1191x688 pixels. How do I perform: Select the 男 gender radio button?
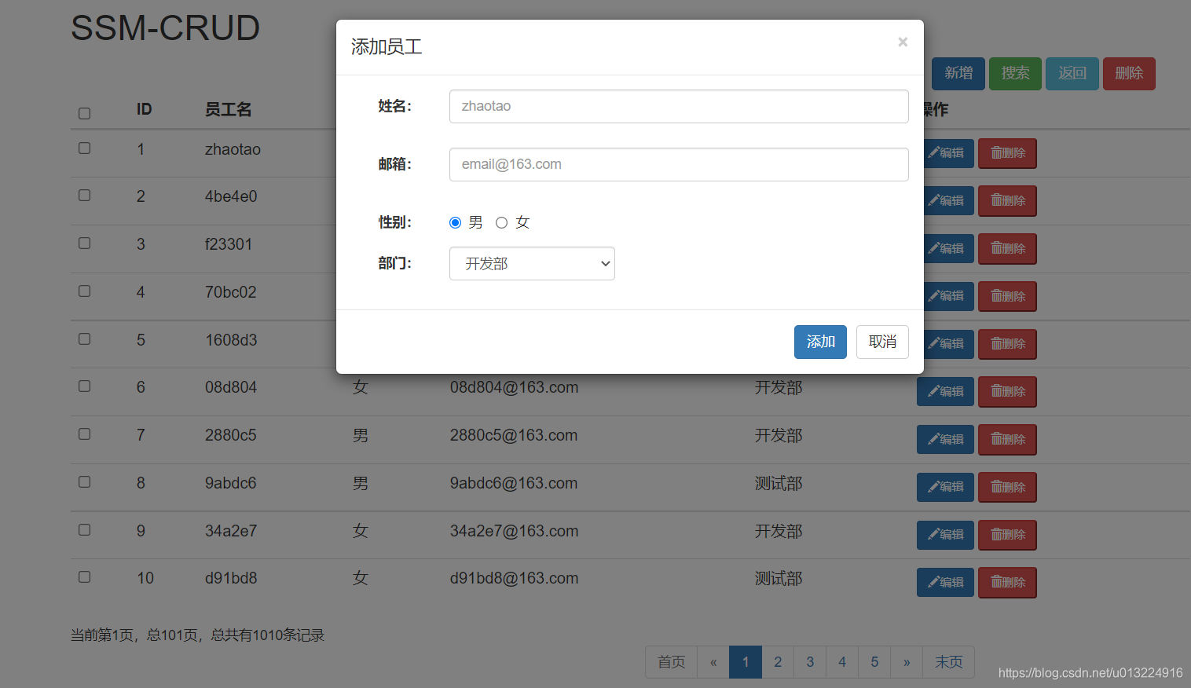[455, 222]
